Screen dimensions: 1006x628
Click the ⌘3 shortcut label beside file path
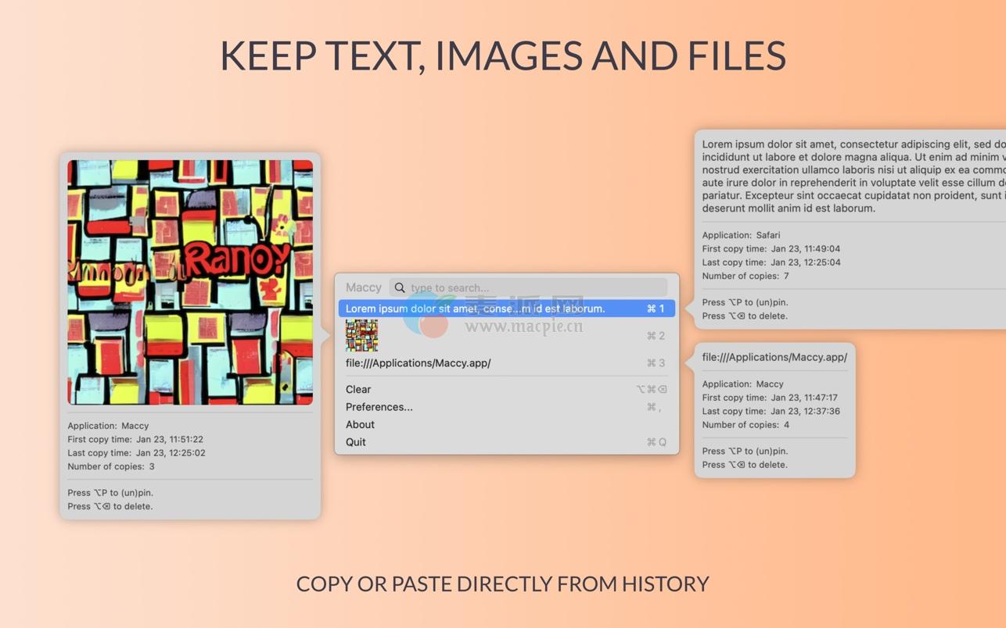[x=655, y=363]
